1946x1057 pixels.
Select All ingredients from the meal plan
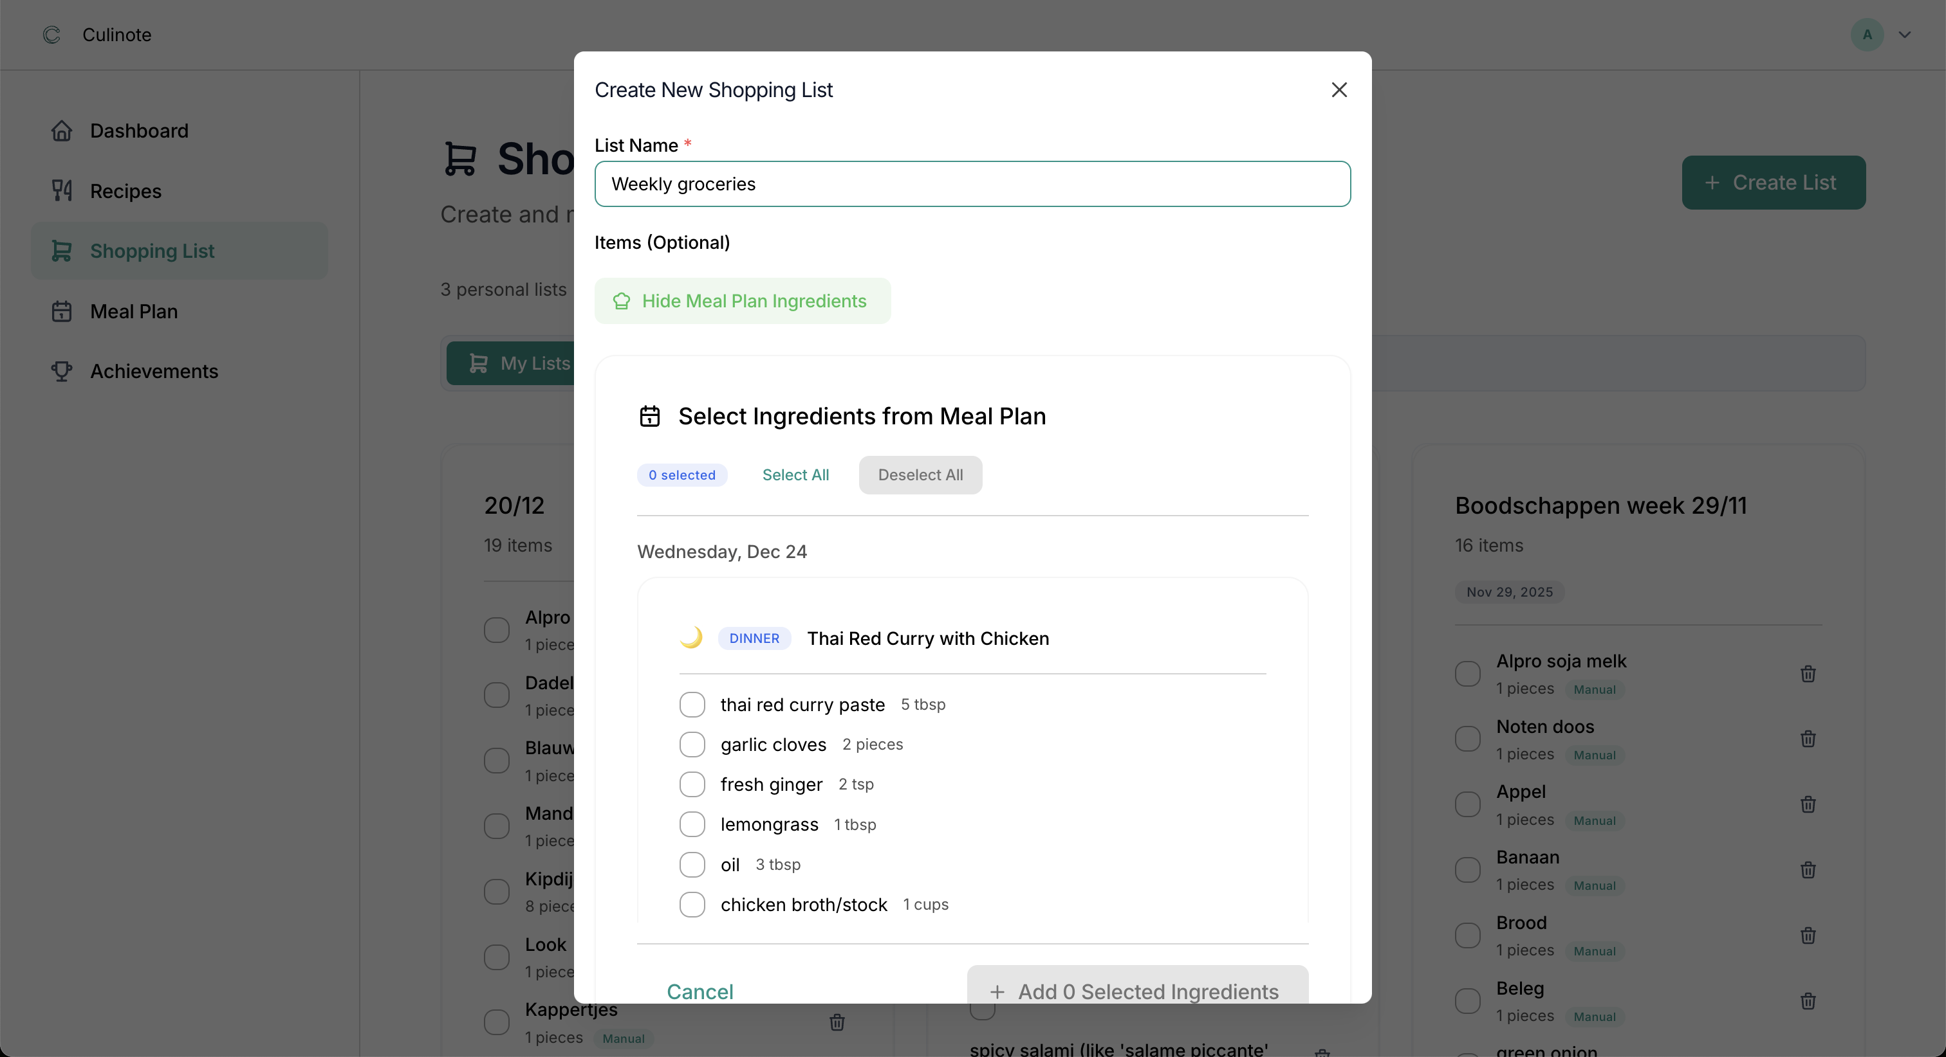coord(795,474)
